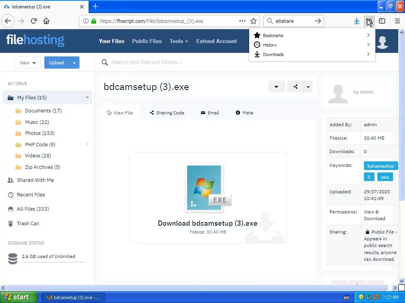The image size is (405, 303).
Task: Submit search with arrow next to etishare
Action: pos(318,21)
